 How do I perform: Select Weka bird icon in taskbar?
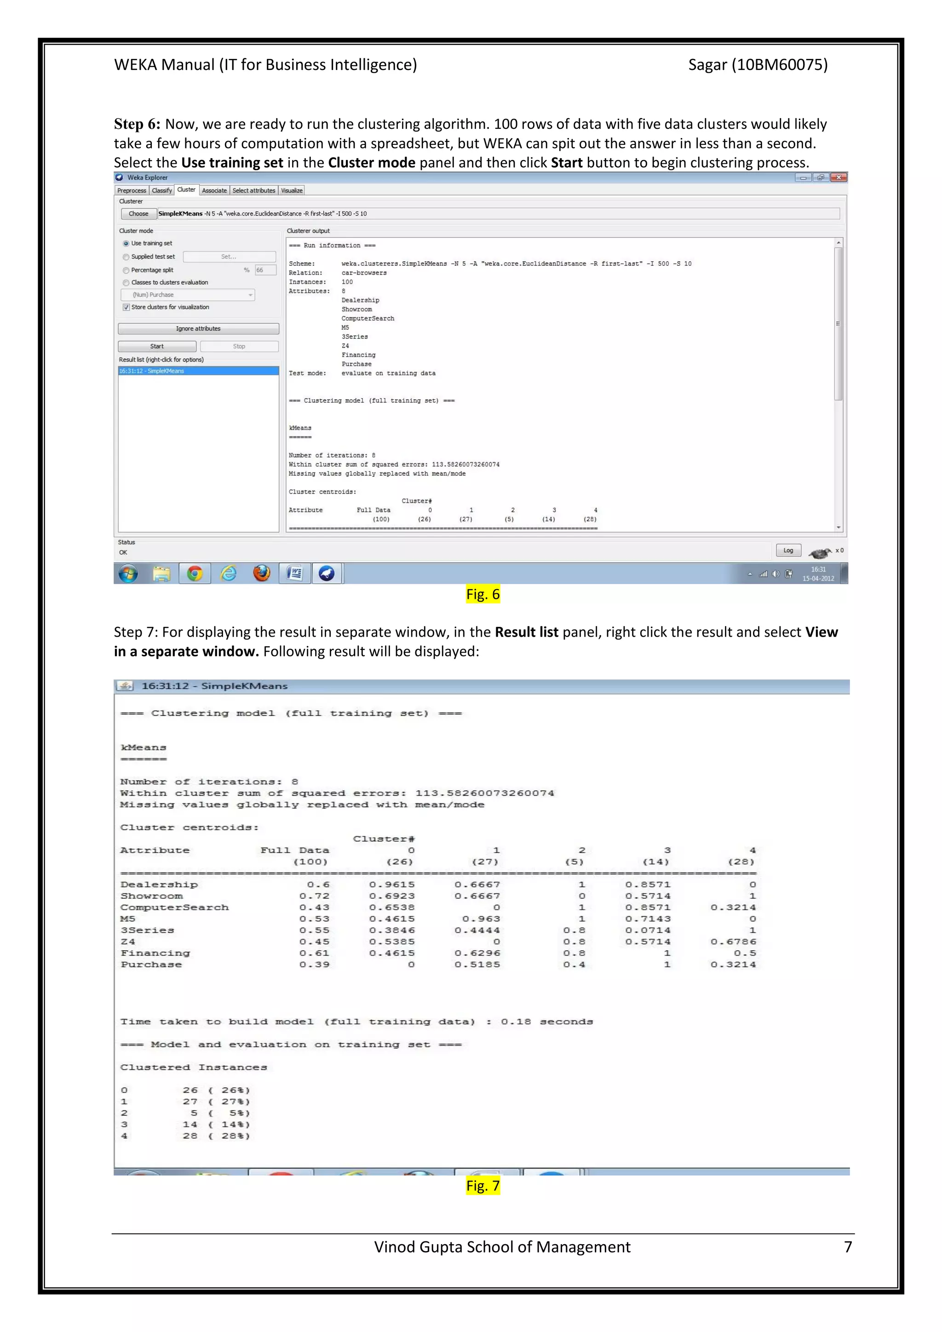tap(327, 574)
